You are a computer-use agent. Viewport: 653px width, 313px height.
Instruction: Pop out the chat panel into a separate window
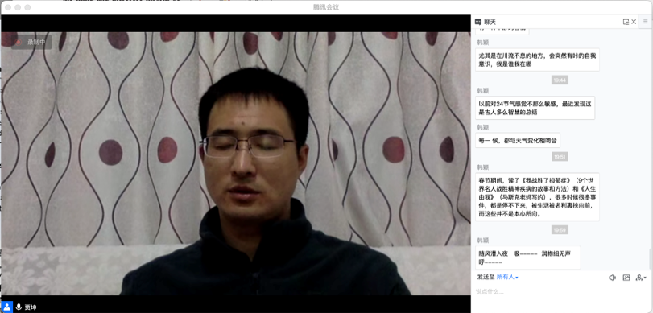point(626,22)
